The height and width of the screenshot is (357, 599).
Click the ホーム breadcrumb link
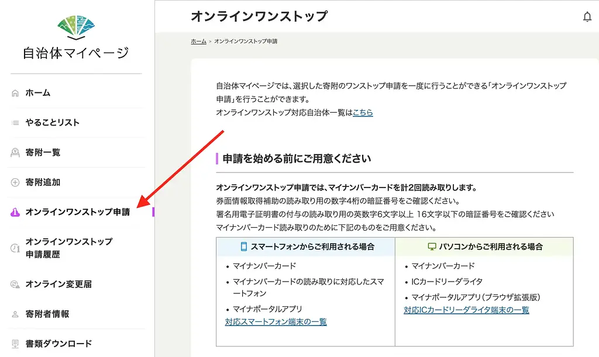[x=199, y=42]
